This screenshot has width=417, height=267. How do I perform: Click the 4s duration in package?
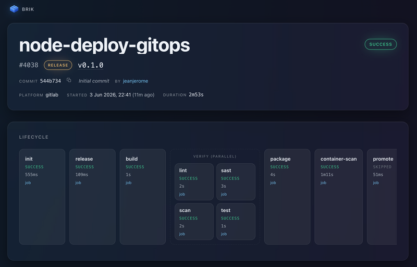tap(273, 175)
